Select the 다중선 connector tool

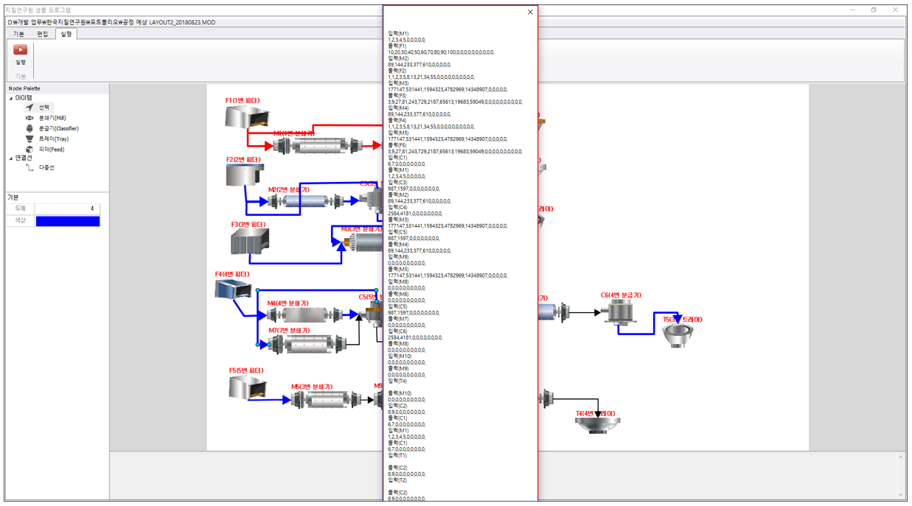(40, 168)
